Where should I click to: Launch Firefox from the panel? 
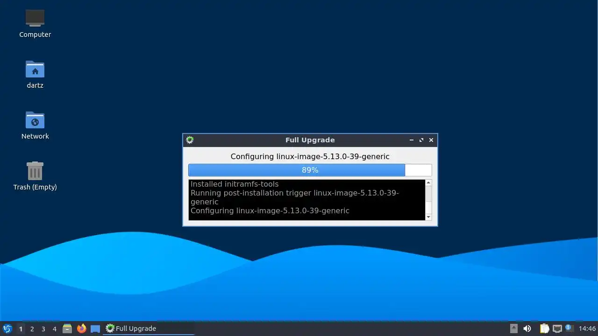[x=81, y=329]
